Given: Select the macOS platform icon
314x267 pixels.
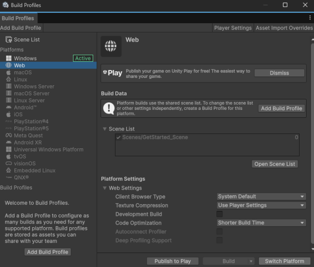Looking at the screenshot, I should click(x=8, y=72).
